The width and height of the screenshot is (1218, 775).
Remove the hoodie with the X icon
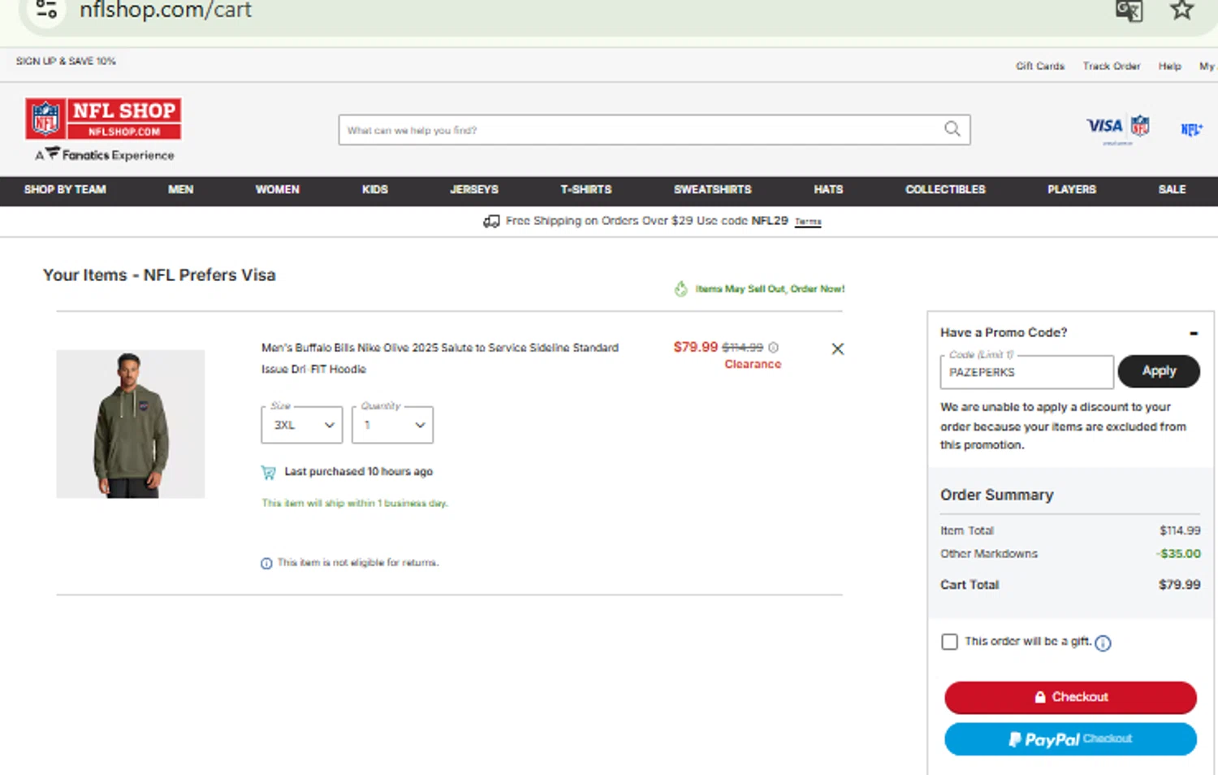[838, 349]
